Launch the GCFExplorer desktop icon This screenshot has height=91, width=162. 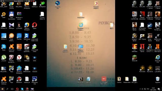pyautogui.click(x=42, y=5)
